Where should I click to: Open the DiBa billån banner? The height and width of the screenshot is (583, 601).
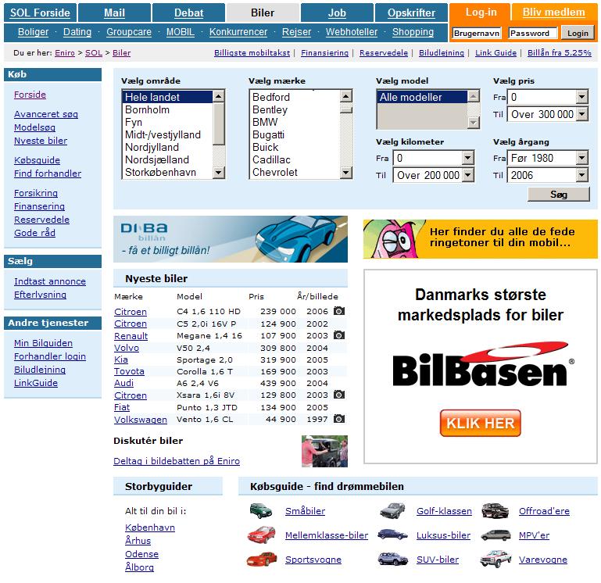pos(231,239)
